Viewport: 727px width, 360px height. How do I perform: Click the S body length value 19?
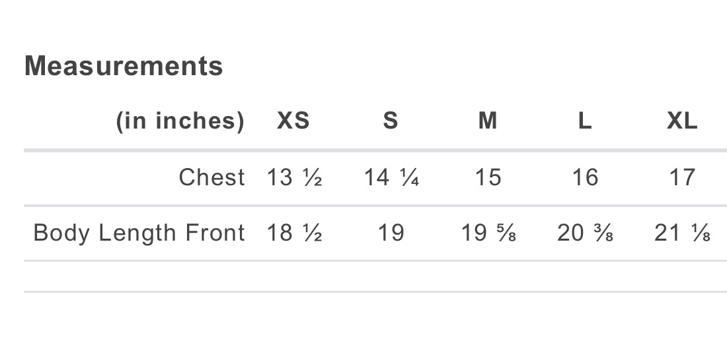pyautogui.click(x=391, y=233)
